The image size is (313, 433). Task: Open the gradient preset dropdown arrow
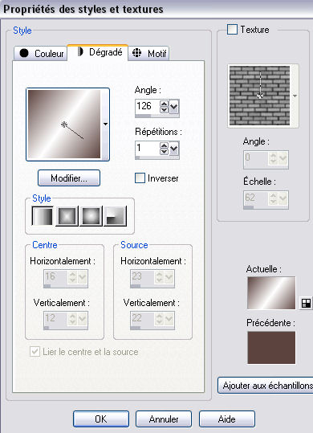[x=105, y=125]
